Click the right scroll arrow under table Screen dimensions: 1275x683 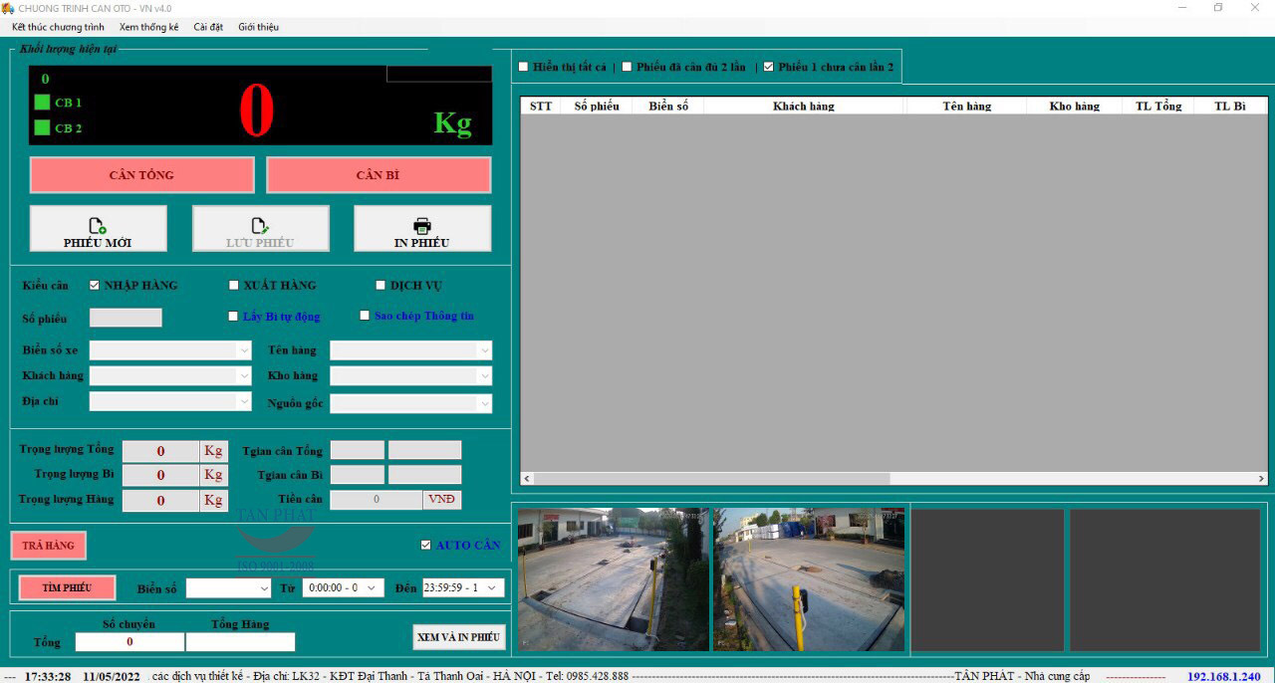point(1261,479)
